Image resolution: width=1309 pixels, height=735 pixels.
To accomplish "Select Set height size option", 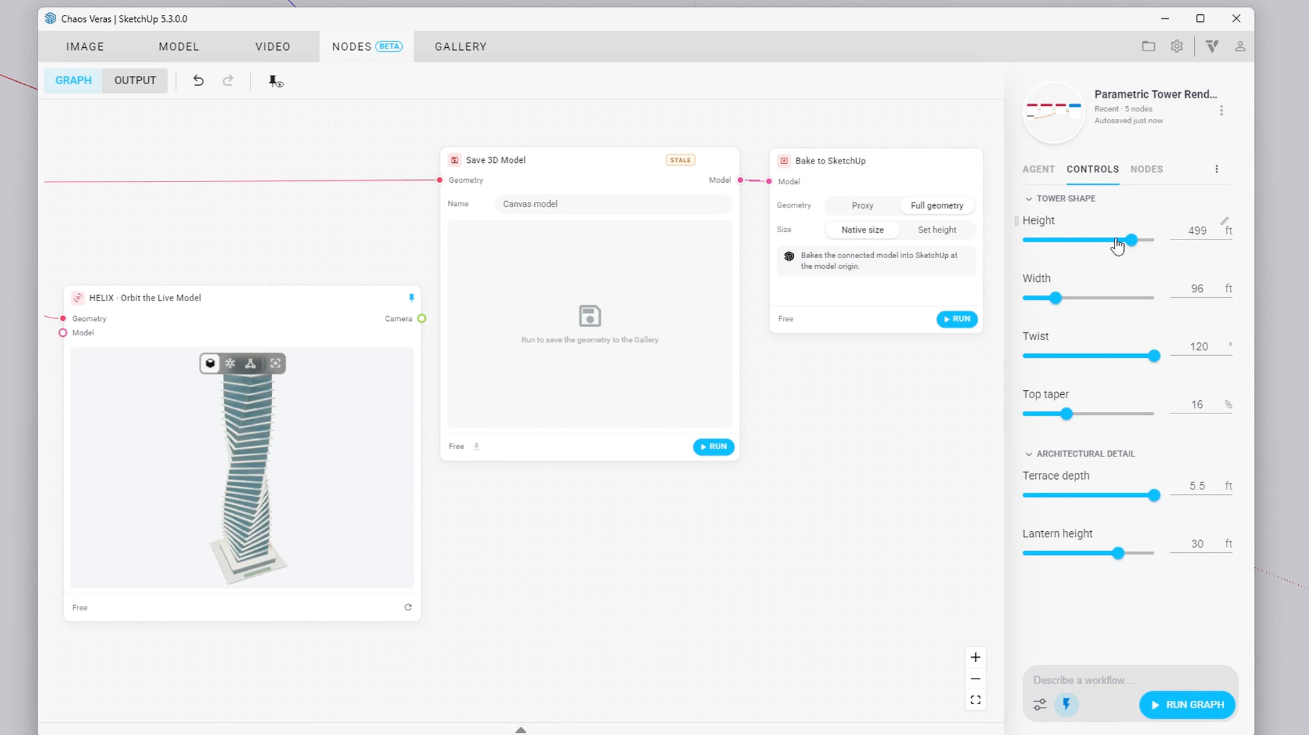I will tap(937, 230).
